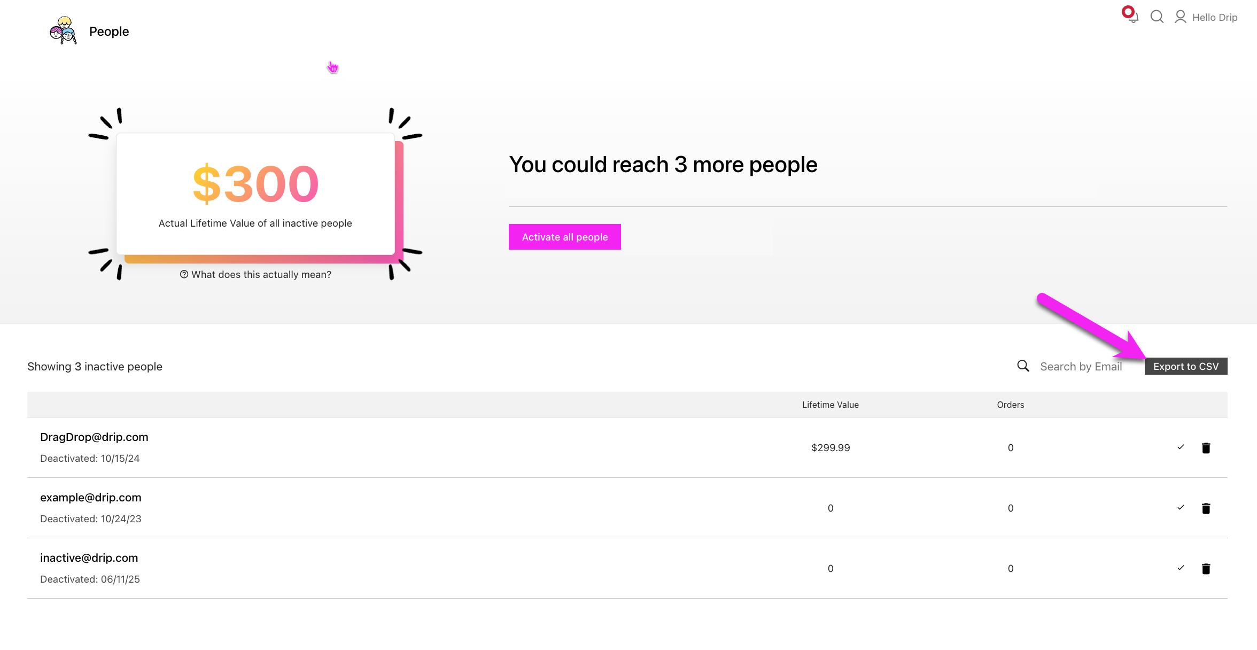
Task: Activate example@drip.com using checkmark icon
Action: tap(1181, 507)
